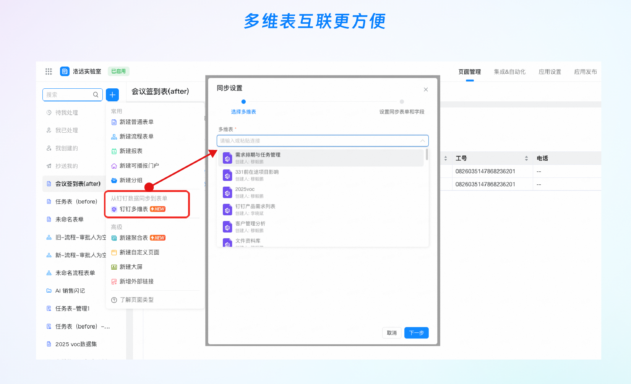Click the 下一步 button
This screenshot has height=384, width=631.
pos(417,333)
